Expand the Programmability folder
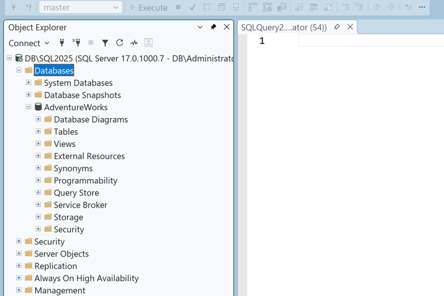Screen dimensions: 444x296 38,180
